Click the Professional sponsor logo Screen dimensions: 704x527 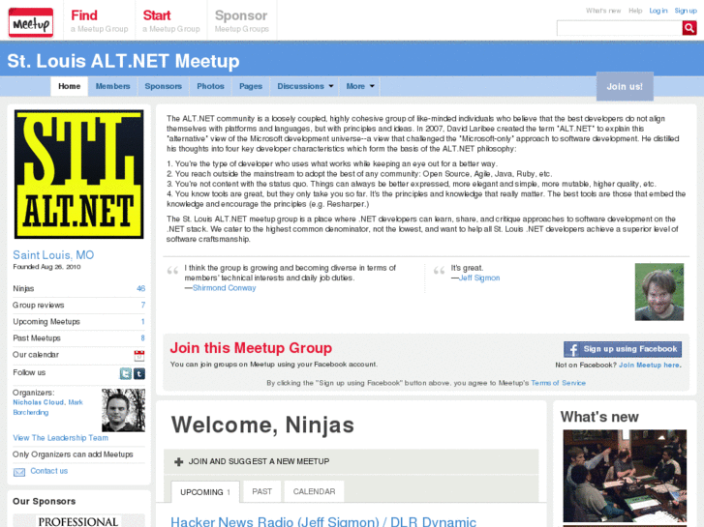tap(78, 521)
